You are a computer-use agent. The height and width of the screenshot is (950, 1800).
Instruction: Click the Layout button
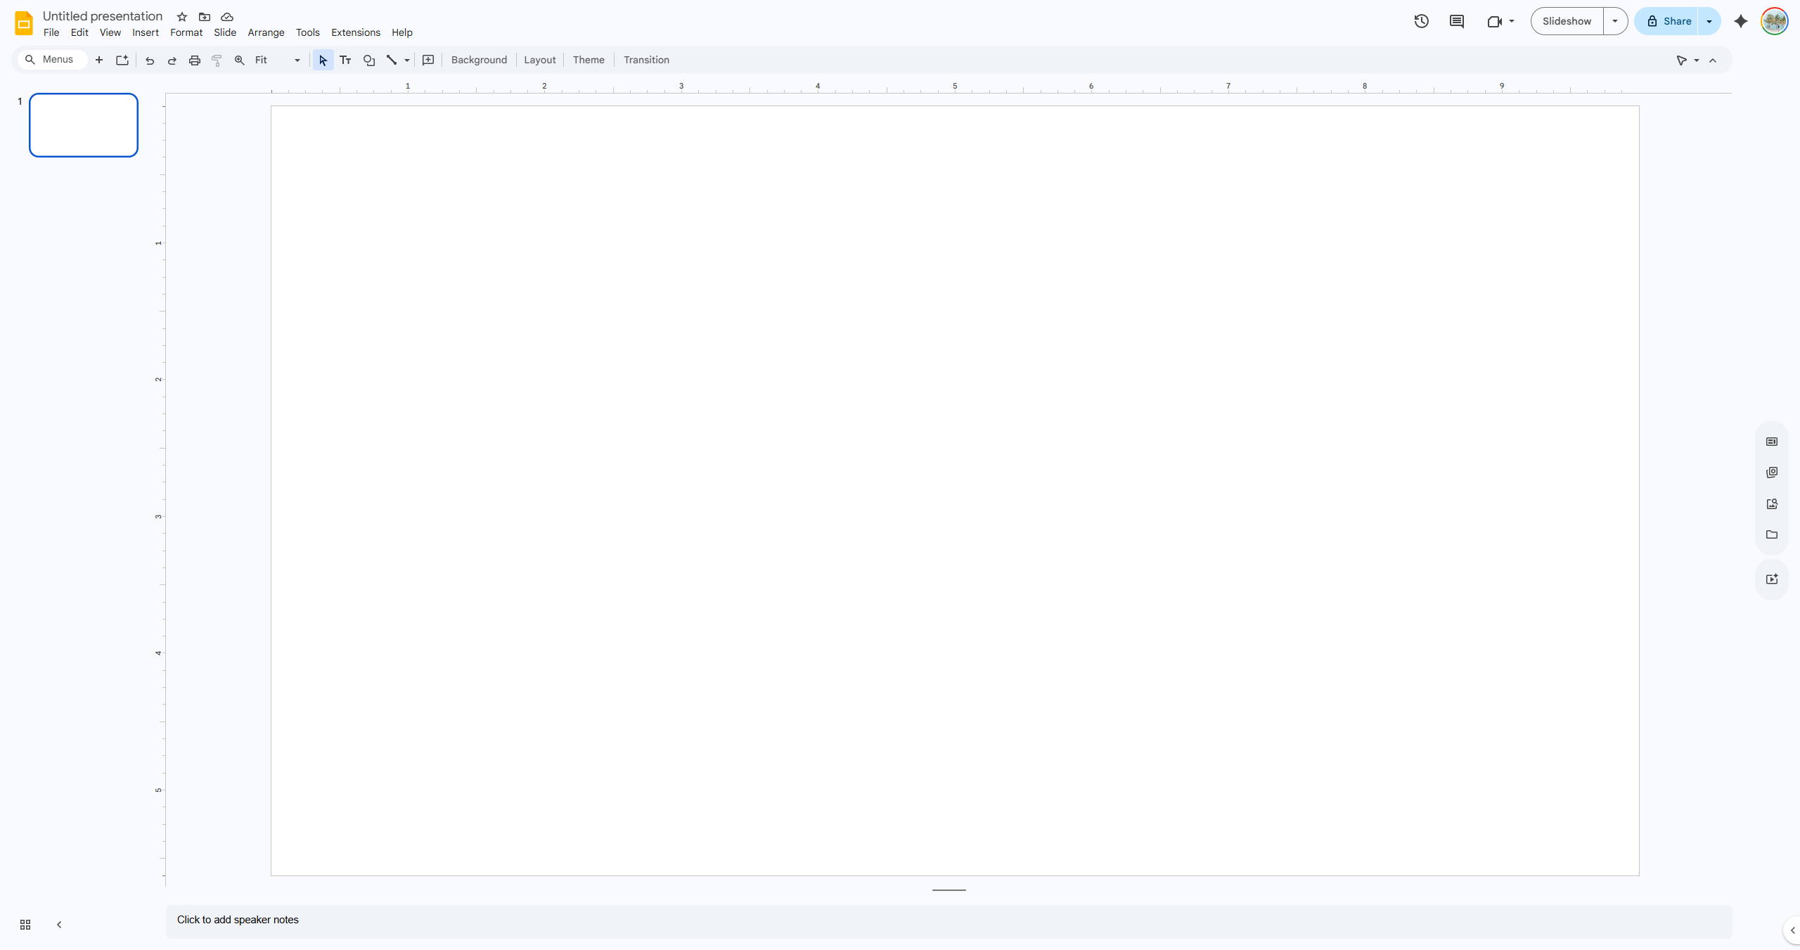540,60
